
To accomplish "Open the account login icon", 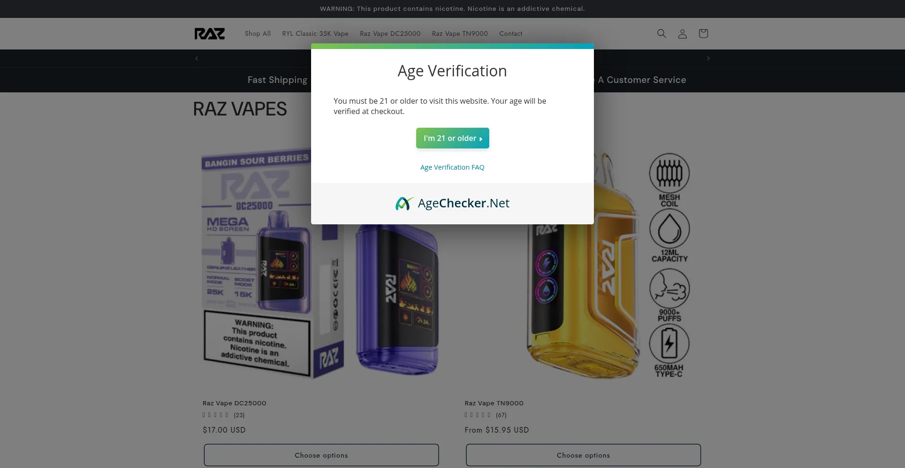I will pyautogui.click(x=682, y=33).
